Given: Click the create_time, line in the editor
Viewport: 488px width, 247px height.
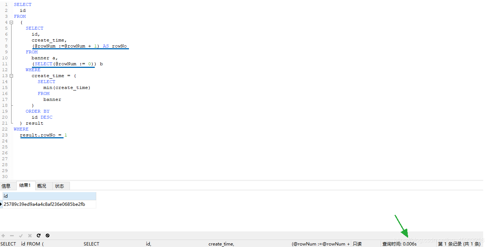Looking at the screenshot, I should tap(49, 40).
